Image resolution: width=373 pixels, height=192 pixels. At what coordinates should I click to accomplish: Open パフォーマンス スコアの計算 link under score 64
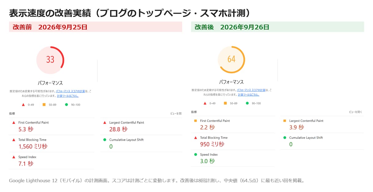click(252, 90)
